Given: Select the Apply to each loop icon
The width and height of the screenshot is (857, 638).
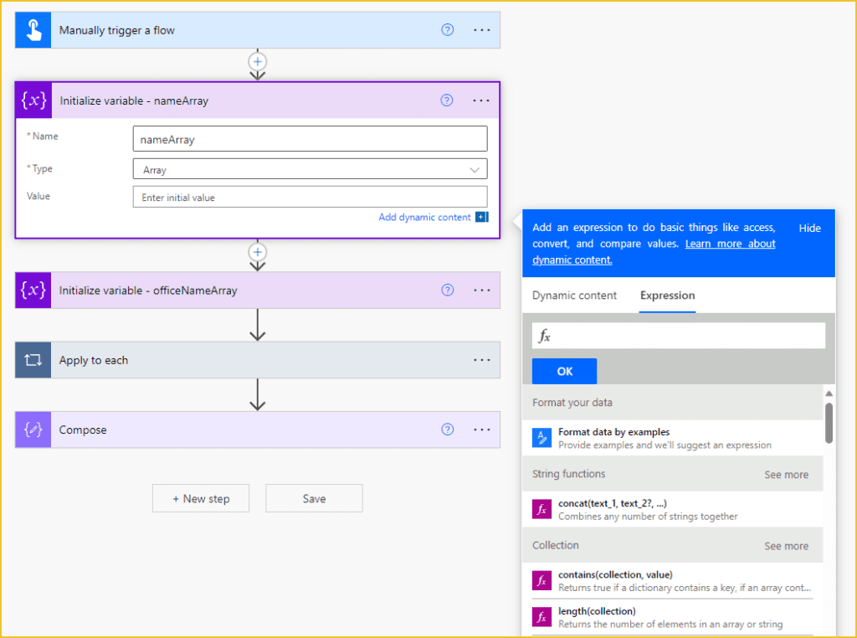Looking at the screenshot, I should click(32, 359).
